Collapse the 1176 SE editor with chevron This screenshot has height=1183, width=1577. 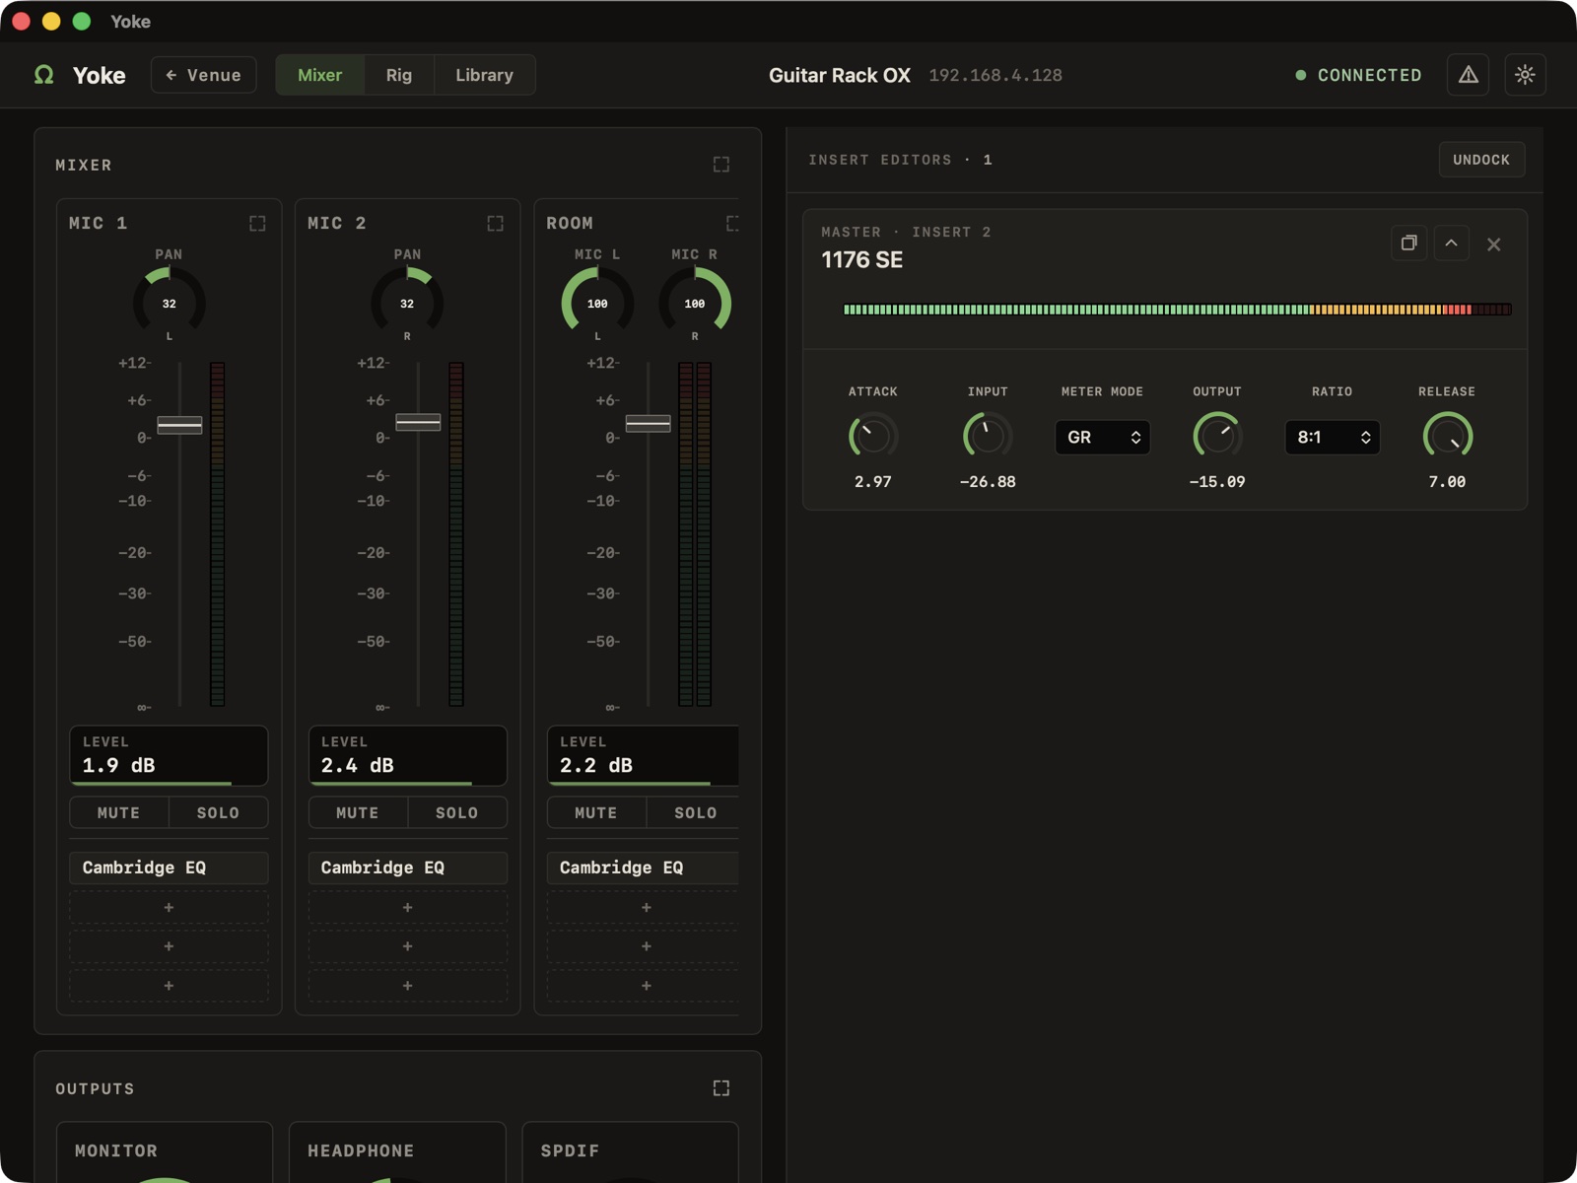click(x=1452, y=244)
